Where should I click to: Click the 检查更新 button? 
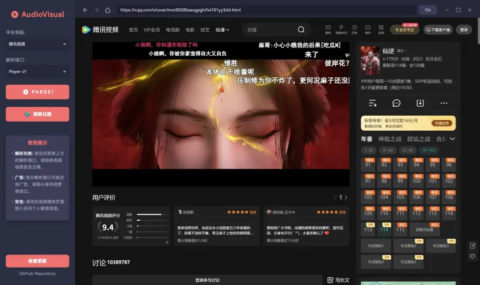click(x=37, y=261)
